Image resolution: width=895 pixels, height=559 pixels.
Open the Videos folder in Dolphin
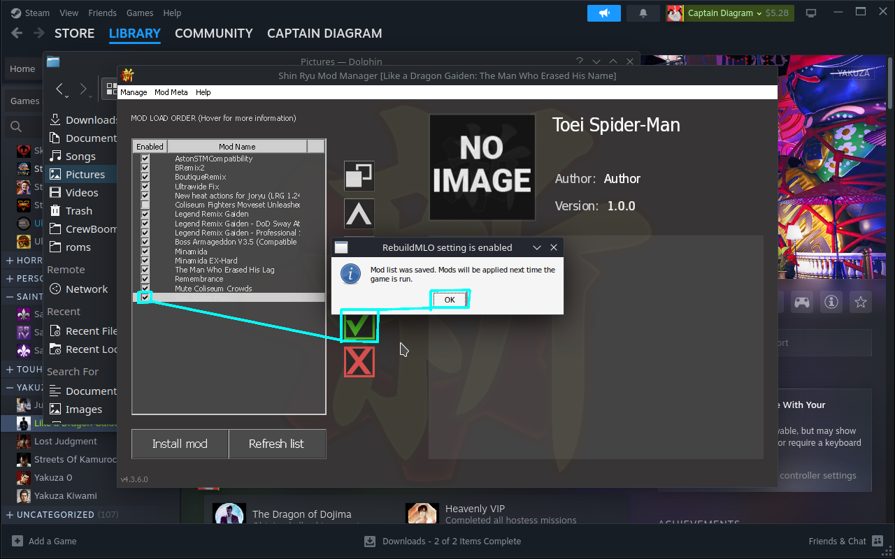point(80,193)
